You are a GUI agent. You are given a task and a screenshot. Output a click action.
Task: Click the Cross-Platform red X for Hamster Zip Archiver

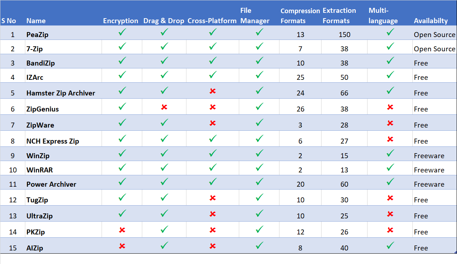click(x=213, y=91)
